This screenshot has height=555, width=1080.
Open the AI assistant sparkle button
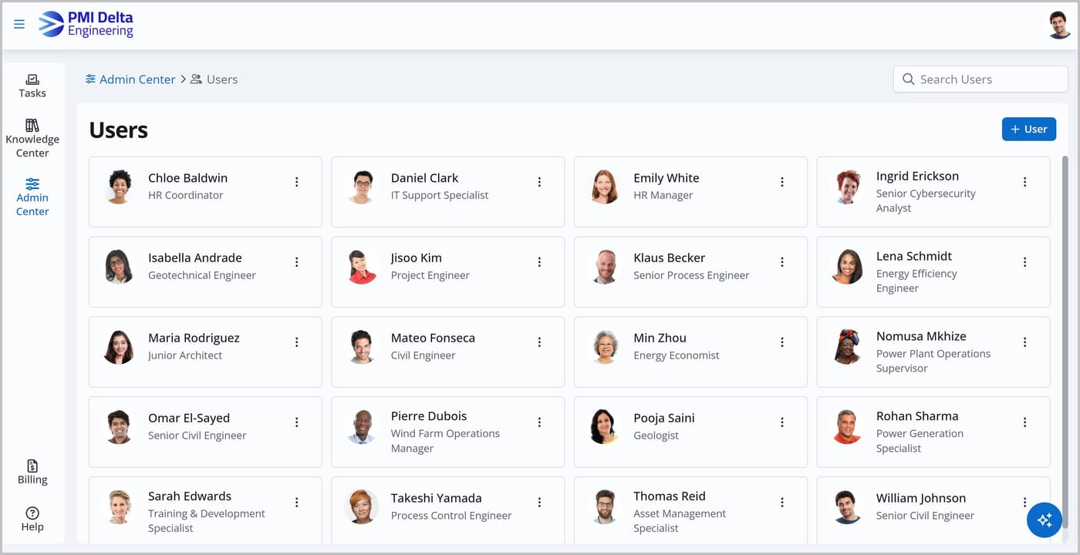(x=1045, y=520)
